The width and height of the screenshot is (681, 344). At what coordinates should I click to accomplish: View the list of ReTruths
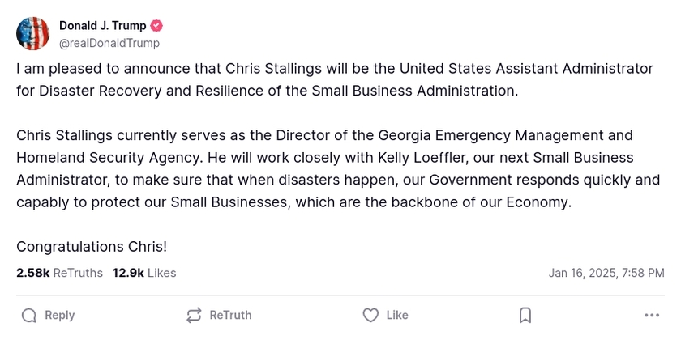(x=78, y=273)
